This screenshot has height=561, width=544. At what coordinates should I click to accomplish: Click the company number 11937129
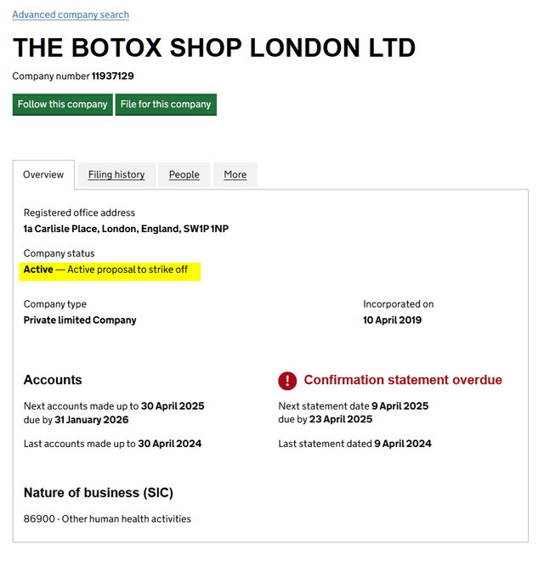(112, 76)
